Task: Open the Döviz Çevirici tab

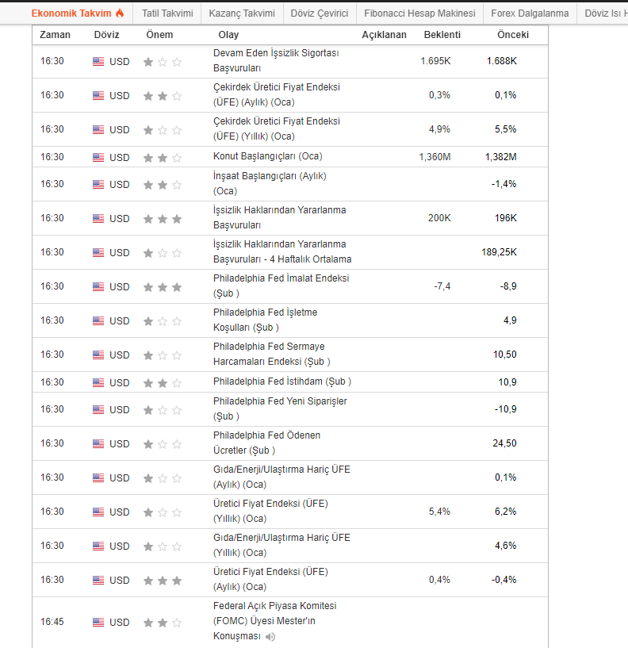Action: coord(320,13)
